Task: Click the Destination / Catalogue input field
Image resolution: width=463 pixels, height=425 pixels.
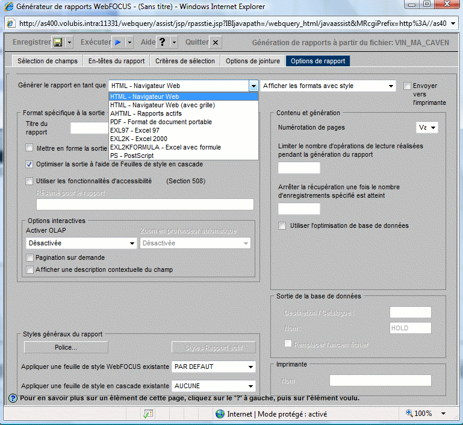Action: pos(411,312)
